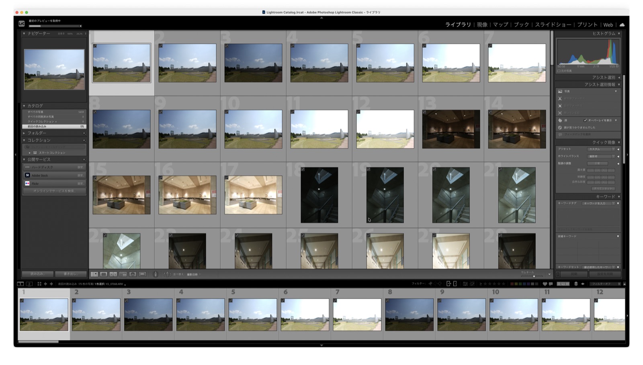The width and height of the screenshot is (643, 365).
Task: Toggle 元の写真 checkbox under histogram
Action: (x=559, y=71)
